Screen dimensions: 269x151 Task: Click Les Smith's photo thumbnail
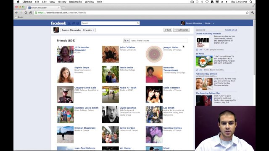154,115
